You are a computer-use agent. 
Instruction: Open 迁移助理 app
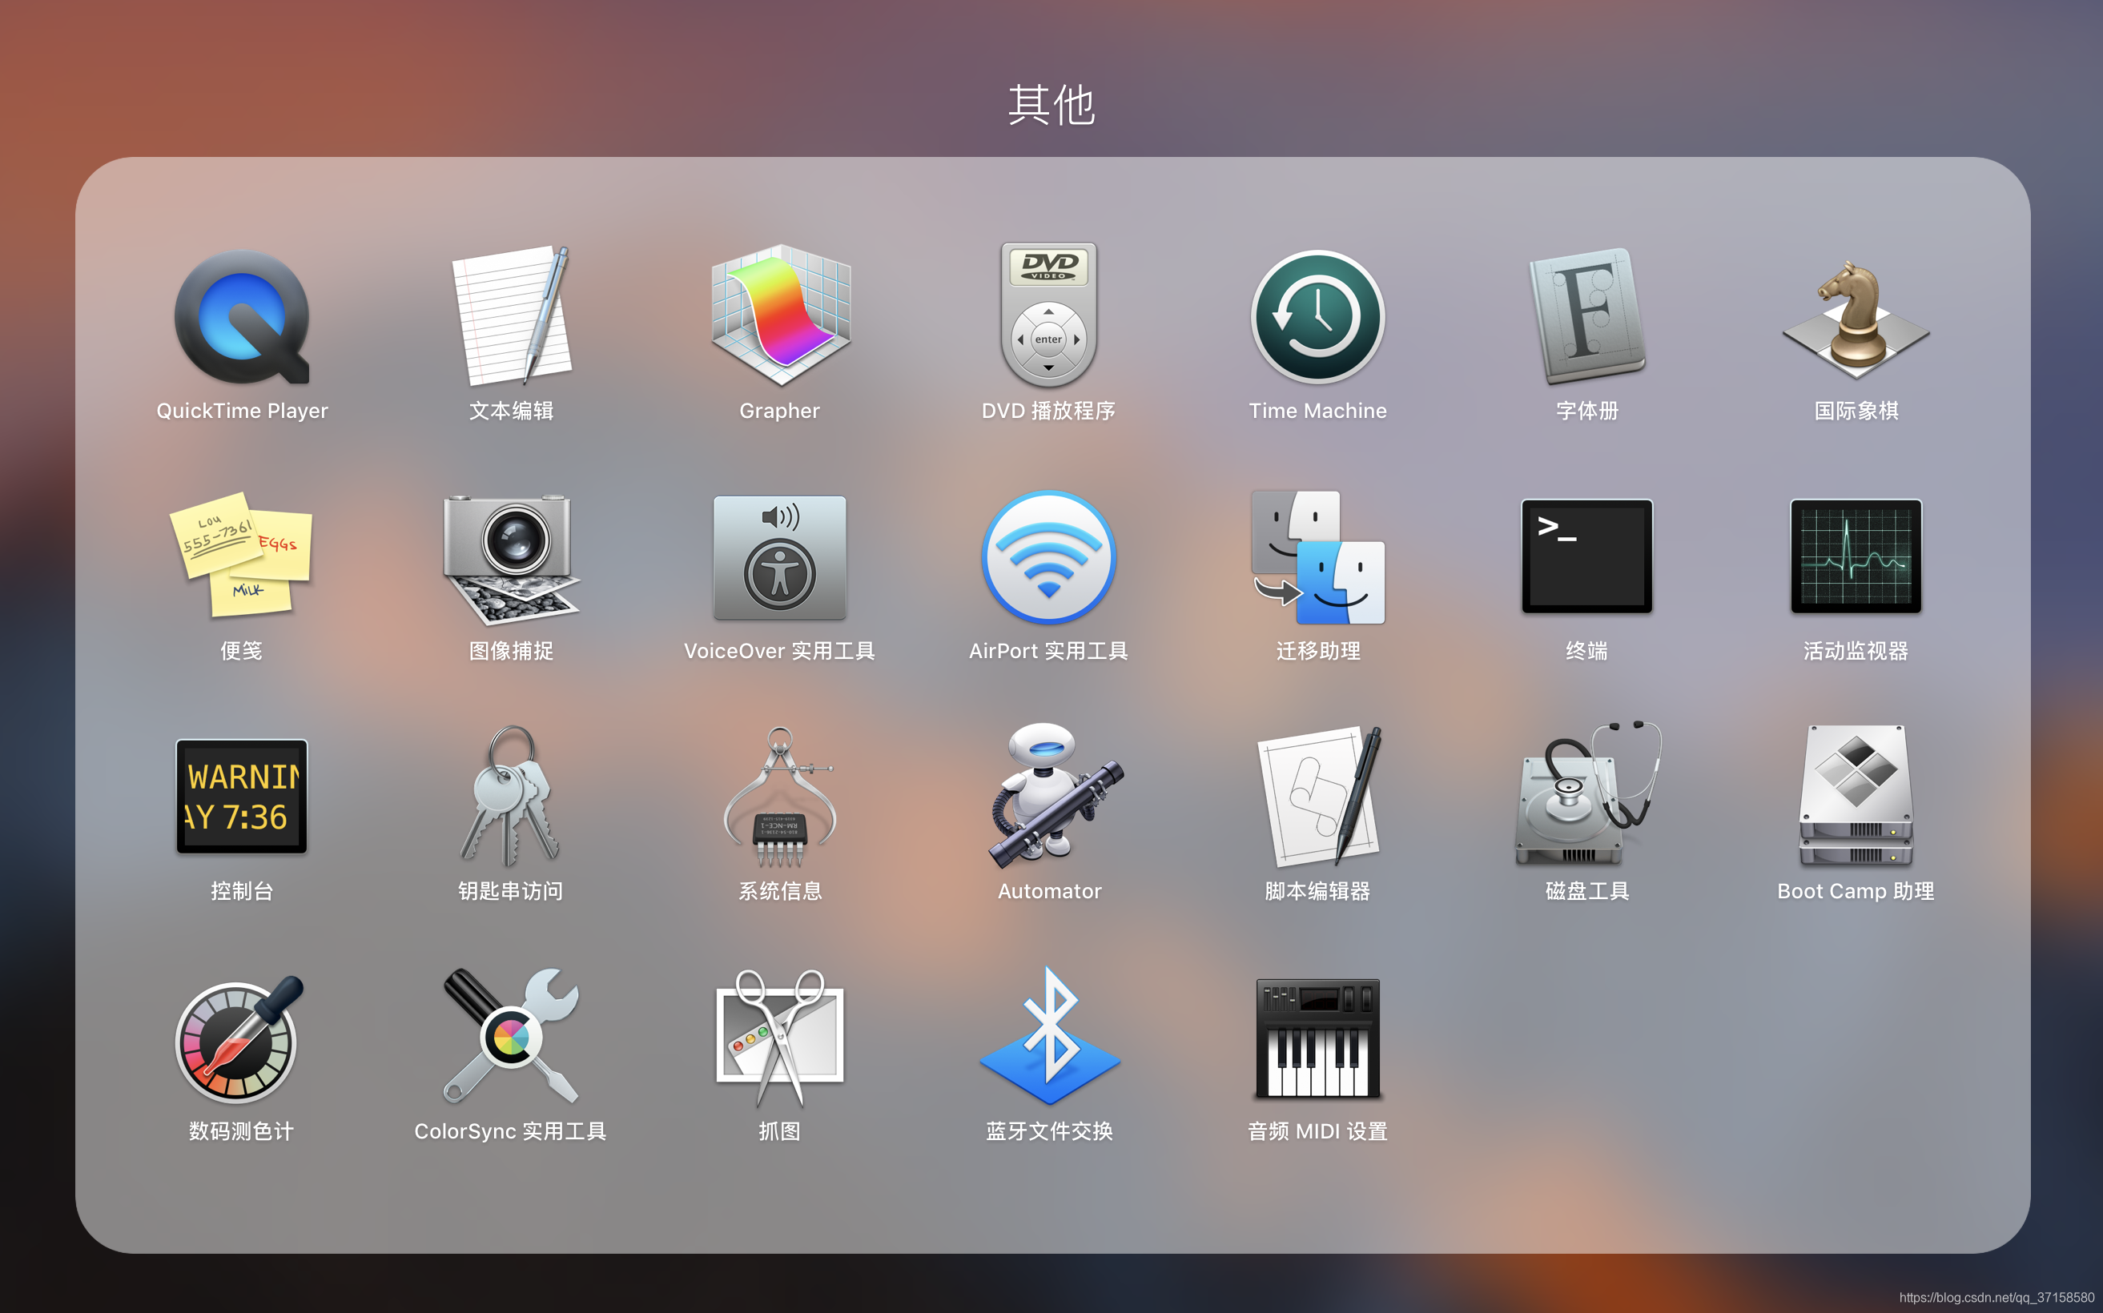coord(1317,557)
